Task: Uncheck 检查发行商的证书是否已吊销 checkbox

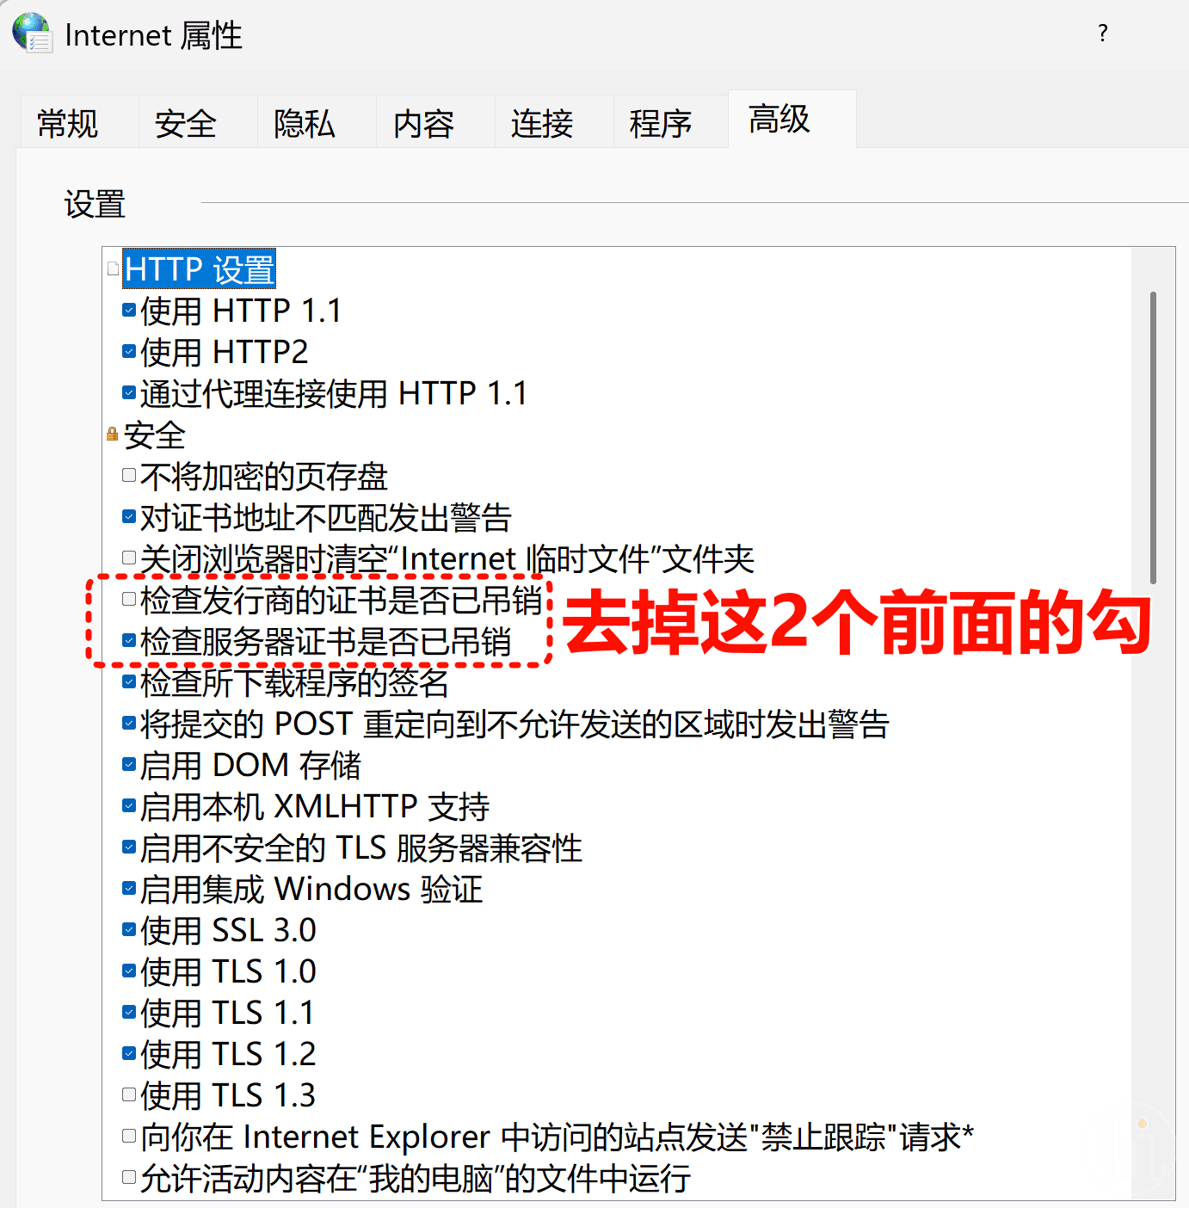Action: pyautogui.click(x=129, y=599)
